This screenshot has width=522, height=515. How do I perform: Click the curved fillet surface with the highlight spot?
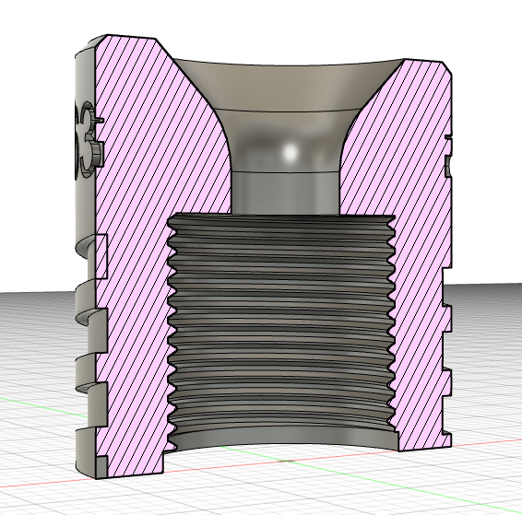coord(285,141)
